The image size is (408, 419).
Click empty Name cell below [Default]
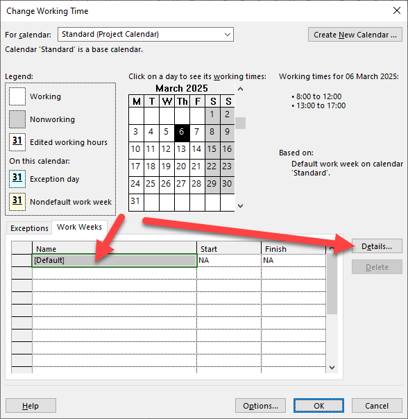[x=114, y=273]
